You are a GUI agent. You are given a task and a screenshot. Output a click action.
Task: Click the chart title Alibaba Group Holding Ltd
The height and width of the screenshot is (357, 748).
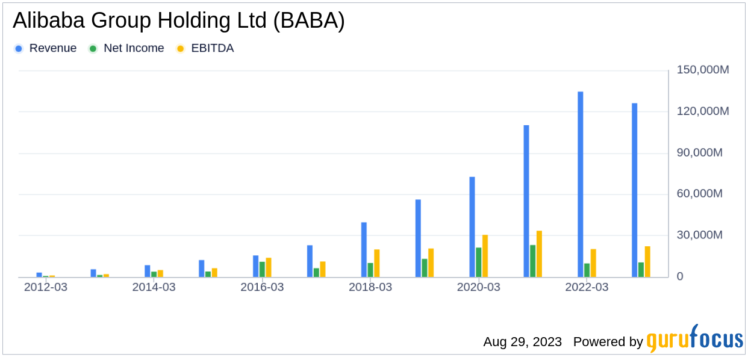coord(179,21)
